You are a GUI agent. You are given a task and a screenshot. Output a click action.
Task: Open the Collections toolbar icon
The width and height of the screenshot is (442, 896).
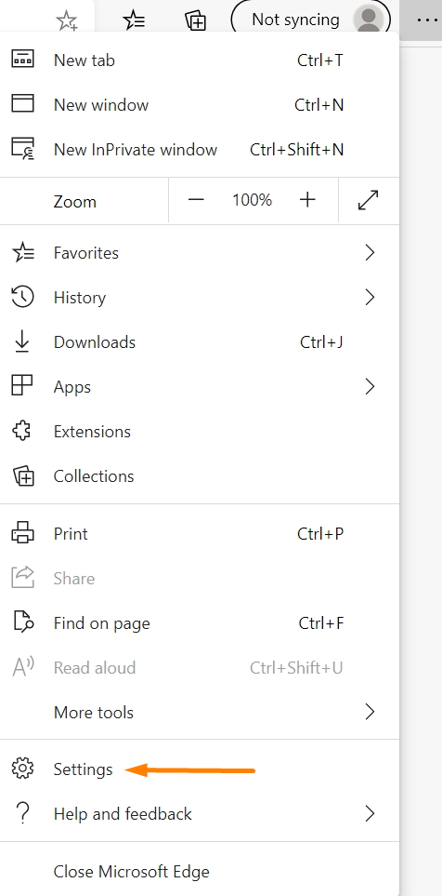click(x=196, y=20)
